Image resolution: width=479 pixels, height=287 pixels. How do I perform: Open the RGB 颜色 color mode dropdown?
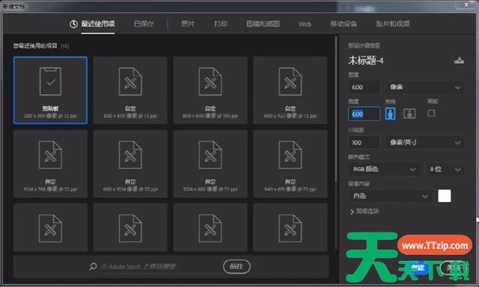click(384, 169)
